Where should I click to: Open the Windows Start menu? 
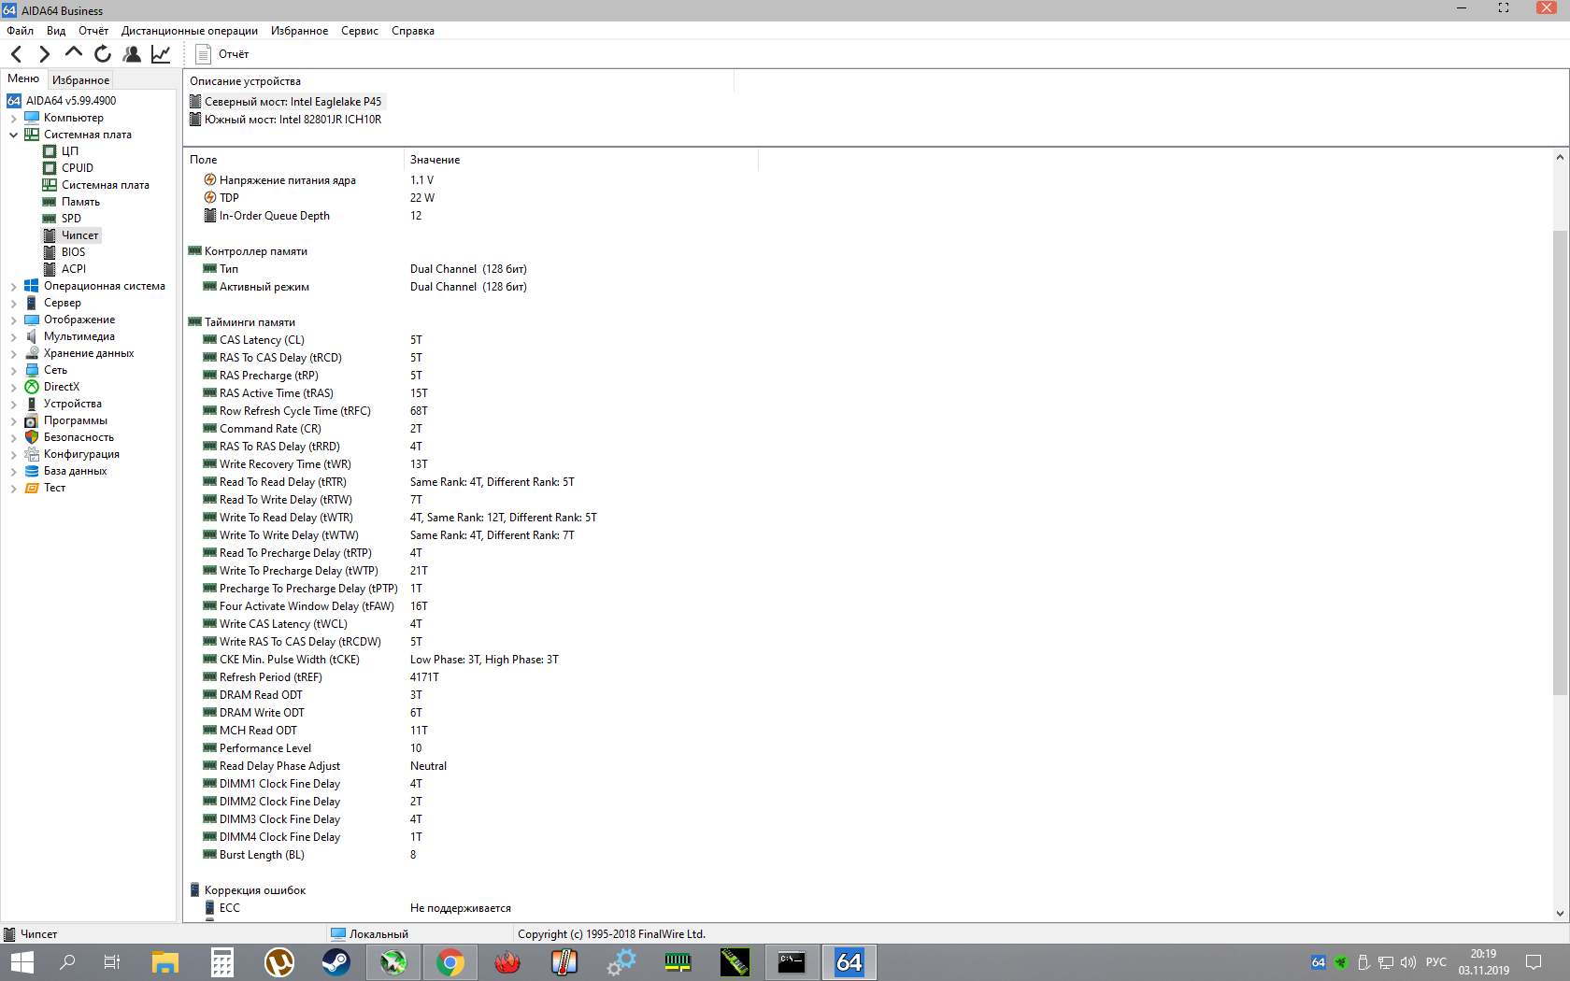point(22,962)
